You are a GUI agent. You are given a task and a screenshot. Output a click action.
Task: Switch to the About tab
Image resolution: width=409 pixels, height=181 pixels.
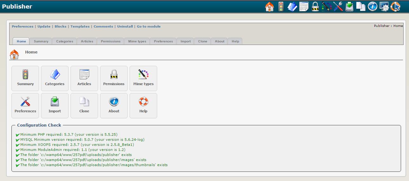(219, 41)
